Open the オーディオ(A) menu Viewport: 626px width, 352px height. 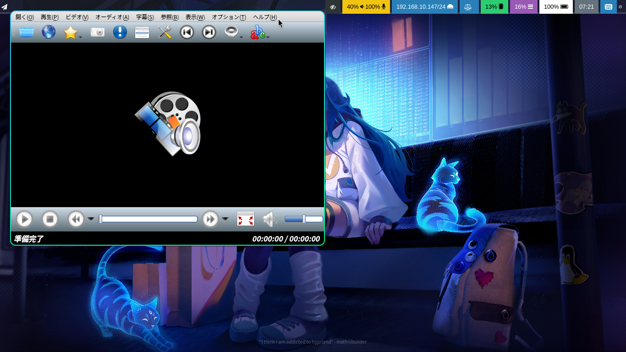tap(112, 17)
